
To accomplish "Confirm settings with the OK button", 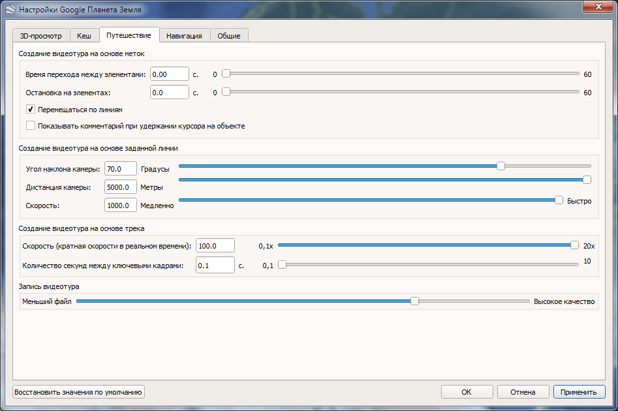I will pos(467,392).
